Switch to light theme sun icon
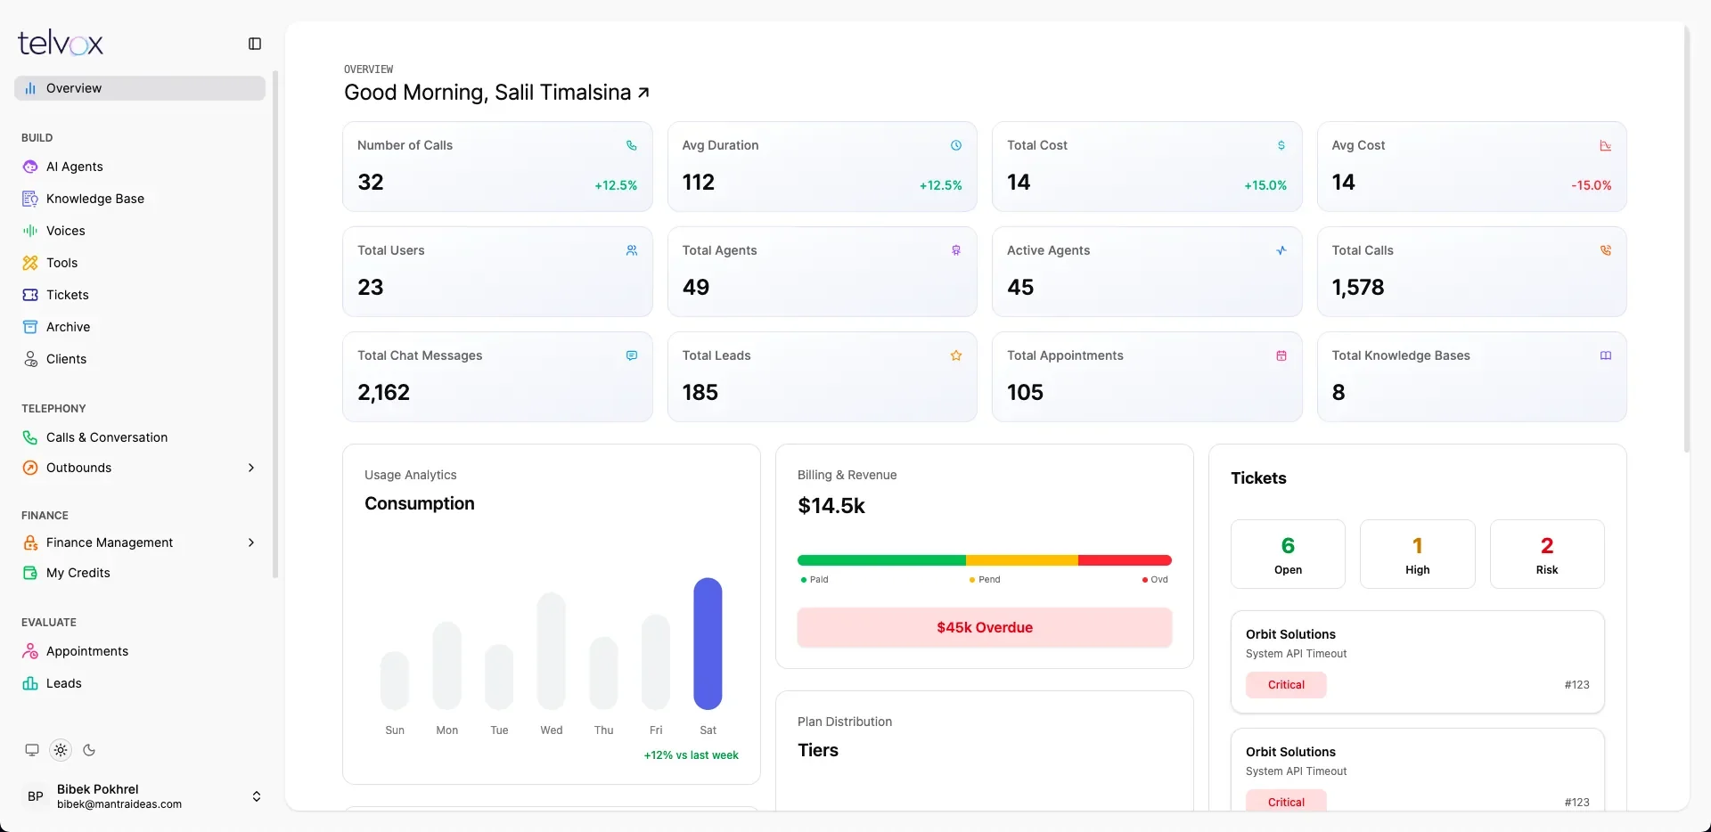This screenshot has width=1711, height=832. (x=61, y=750)
